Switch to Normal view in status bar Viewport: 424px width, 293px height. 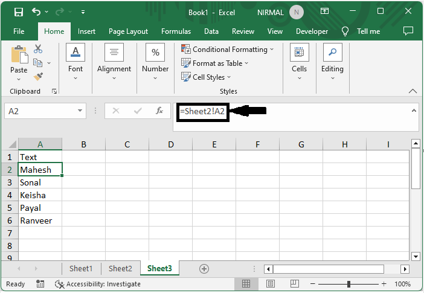tap(246, 284)
